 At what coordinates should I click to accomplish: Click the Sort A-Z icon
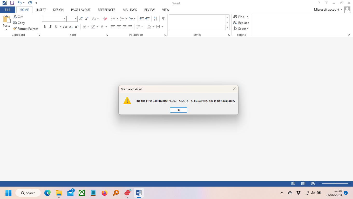point(155,19)
